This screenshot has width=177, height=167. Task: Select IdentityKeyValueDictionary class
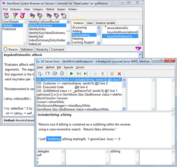pyautogui.click(x=47, y=33)
